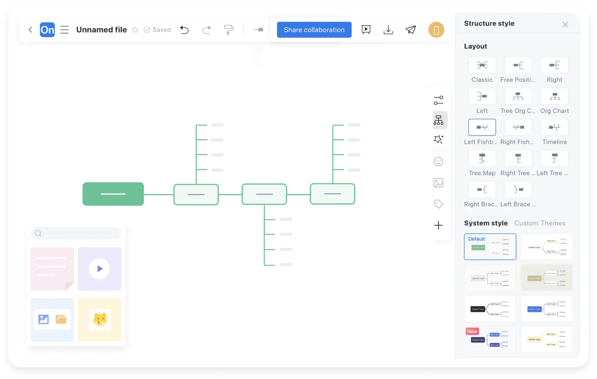Open the emoji sticker icon in sidebar

[438, 162]
